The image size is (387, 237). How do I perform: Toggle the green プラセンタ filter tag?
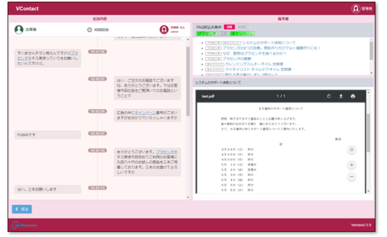pyautogui.click(x=206, y=34)
